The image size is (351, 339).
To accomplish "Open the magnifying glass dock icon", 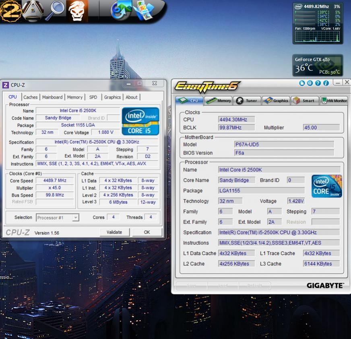I will point(55,10).
